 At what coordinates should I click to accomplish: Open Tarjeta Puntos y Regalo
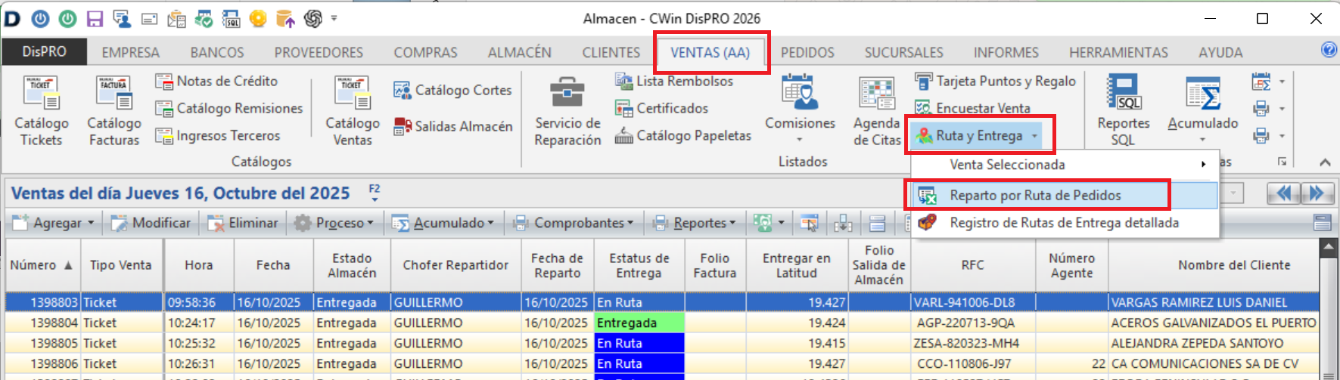(995, 81)
